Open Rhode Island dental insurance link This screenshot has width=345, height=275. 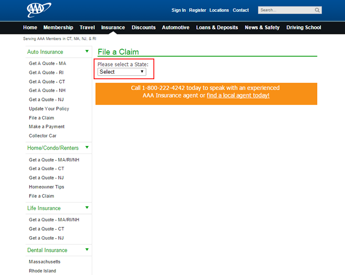[42, 271]
